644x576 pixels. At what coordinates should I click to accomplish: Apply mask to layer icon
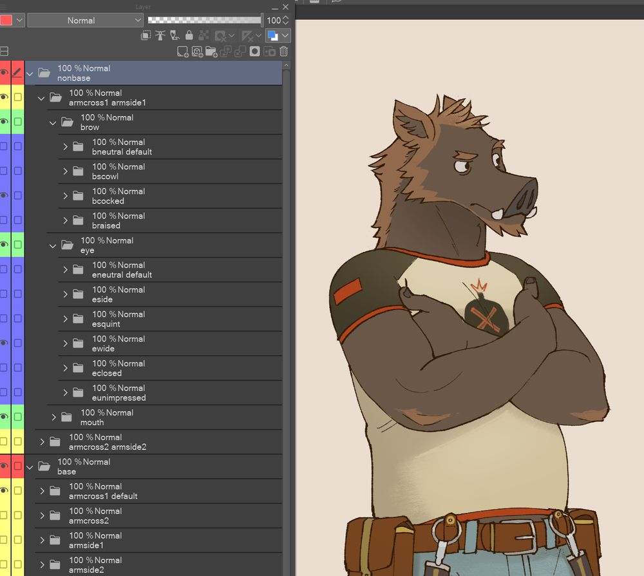coord(269,52)
